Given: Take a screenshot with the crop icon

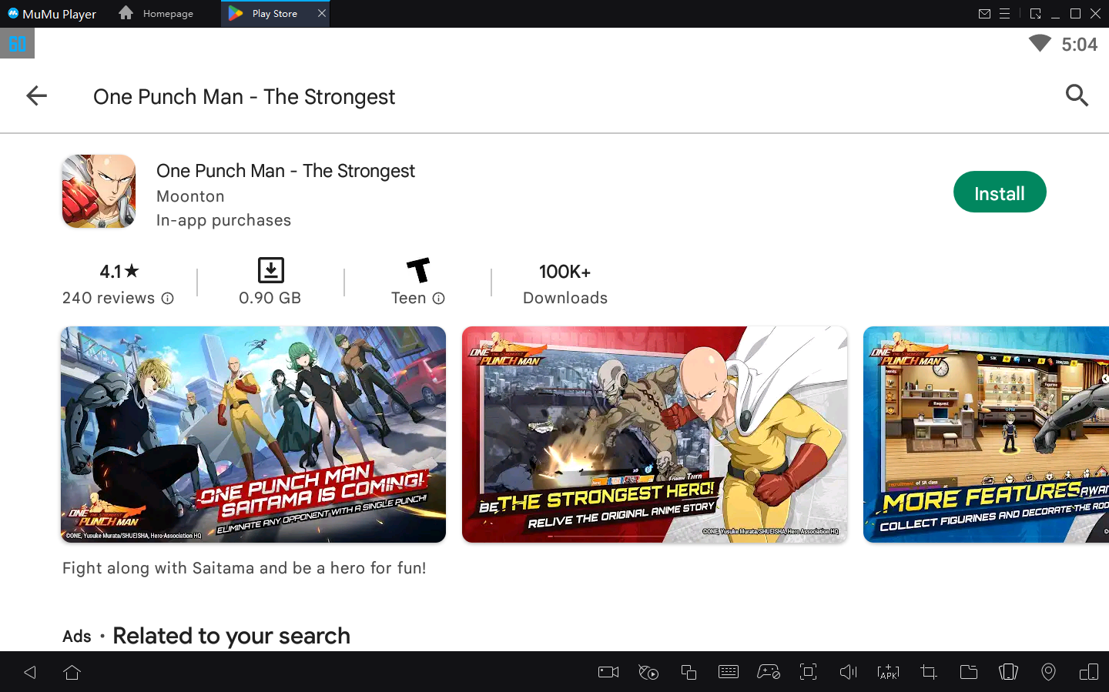Looking at the screenshot, I should point(928,671).
